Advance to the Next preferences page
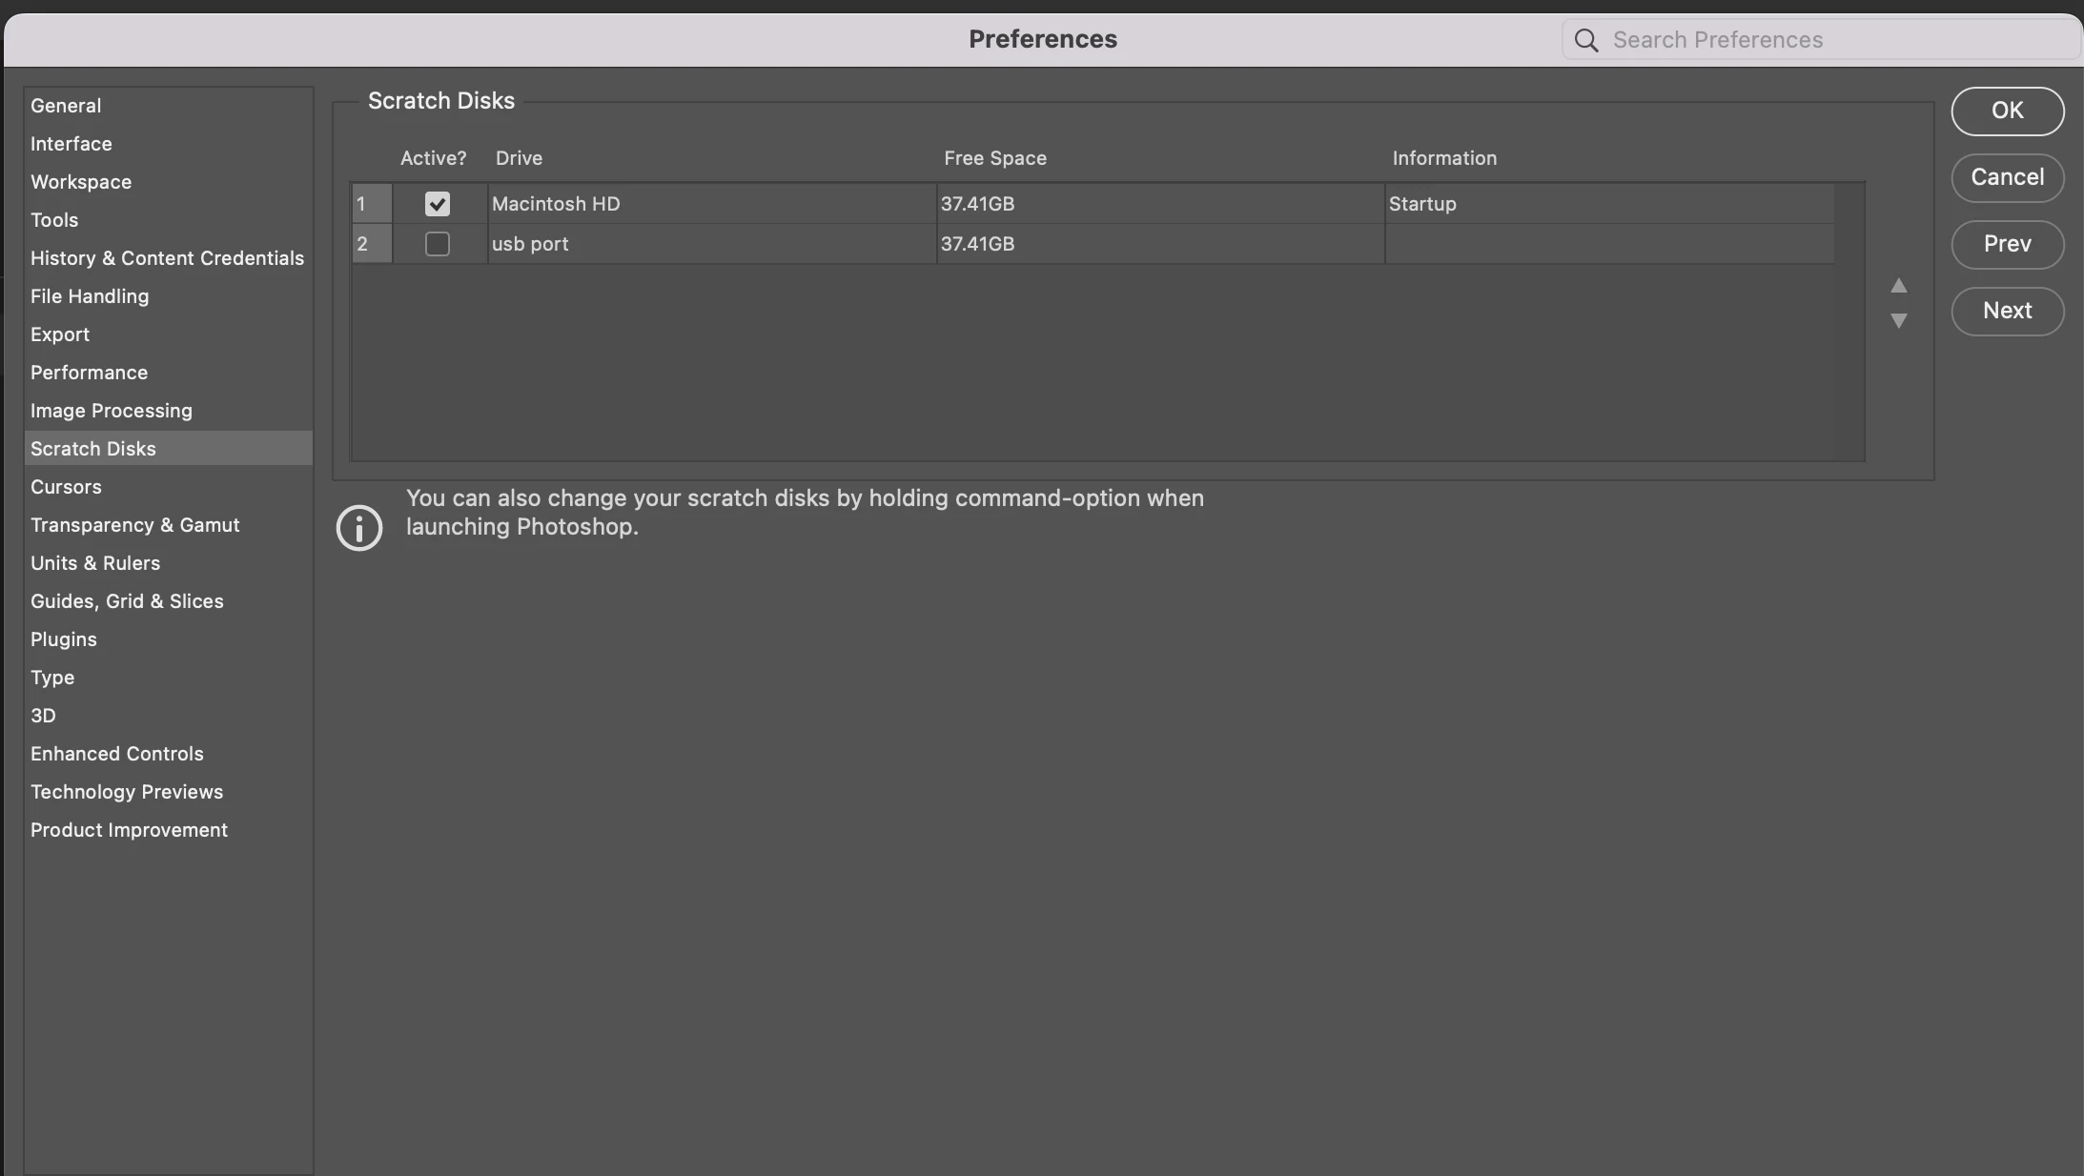2084x1176 pixels. [x=2007, y=311]
